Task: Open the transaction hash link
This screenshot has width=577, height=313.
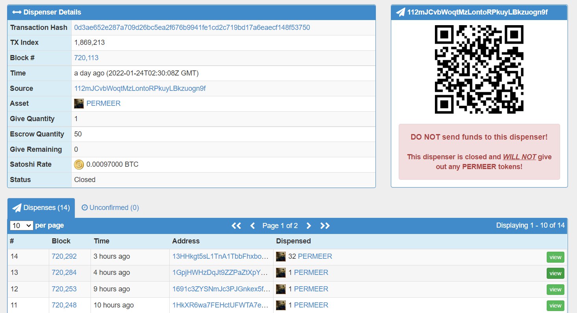Action: click(x=192, y=28)
